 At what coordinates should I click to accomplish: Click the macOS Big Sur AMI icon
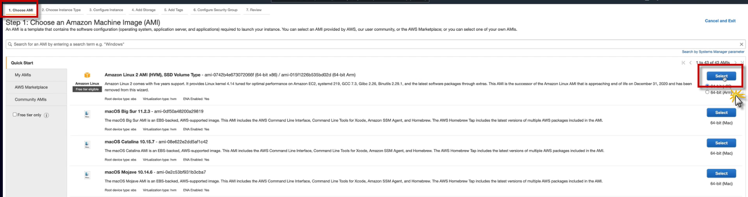(x=87, y=114)
